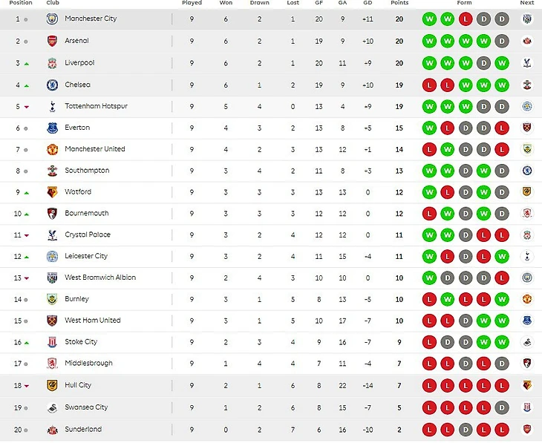Click the Watford crest in the Club column
Image resolution: width=542 pixels, height=443 pixels.
[x=52, y=192]
